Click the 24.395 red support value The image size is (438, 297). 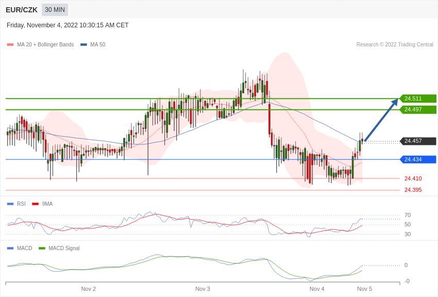(413, 190)
